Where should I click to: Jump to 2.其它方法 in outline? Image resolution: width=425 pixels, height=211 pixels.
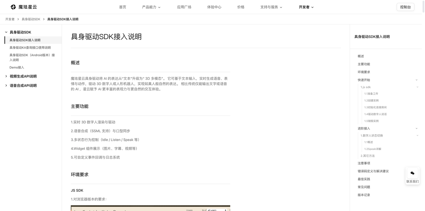click(x=368, y=156)
